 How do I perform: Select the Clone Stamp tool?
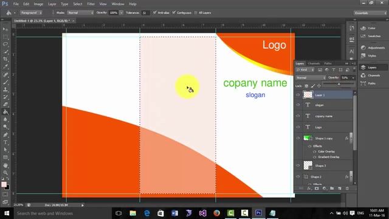tap(5, 89)
